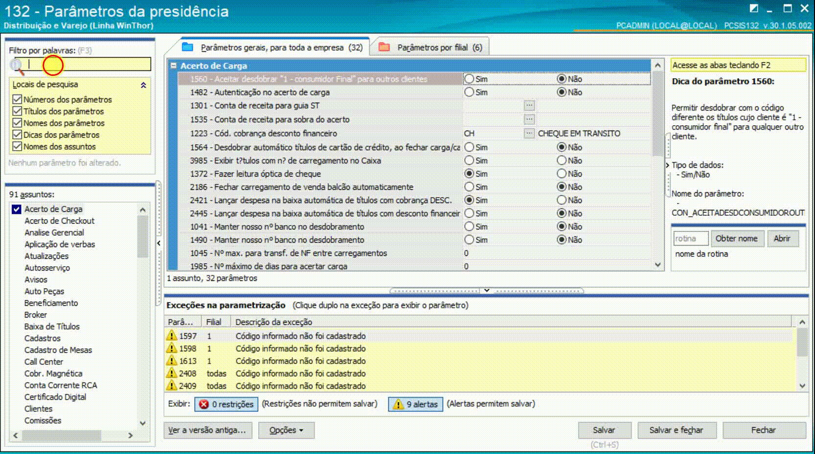815x454 pixels.
Task: Toggle Nomes dos assuntos checkbox
Action: [17, 146]
